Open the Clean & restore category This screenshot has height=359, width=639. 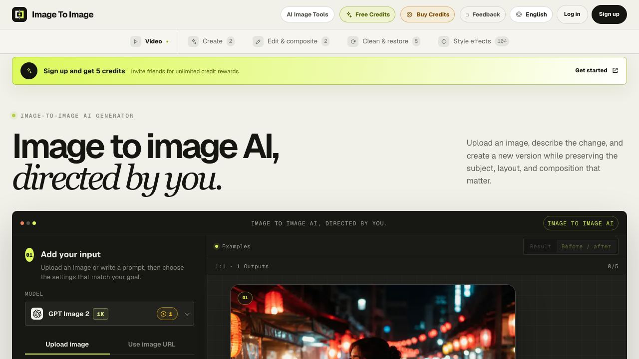(384, 41)
